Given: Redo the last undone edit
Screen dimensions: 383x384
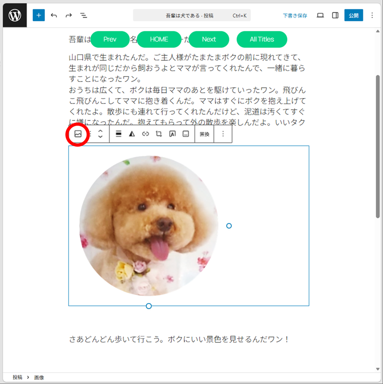Looking at the screenshot, I should pos(69,15).
